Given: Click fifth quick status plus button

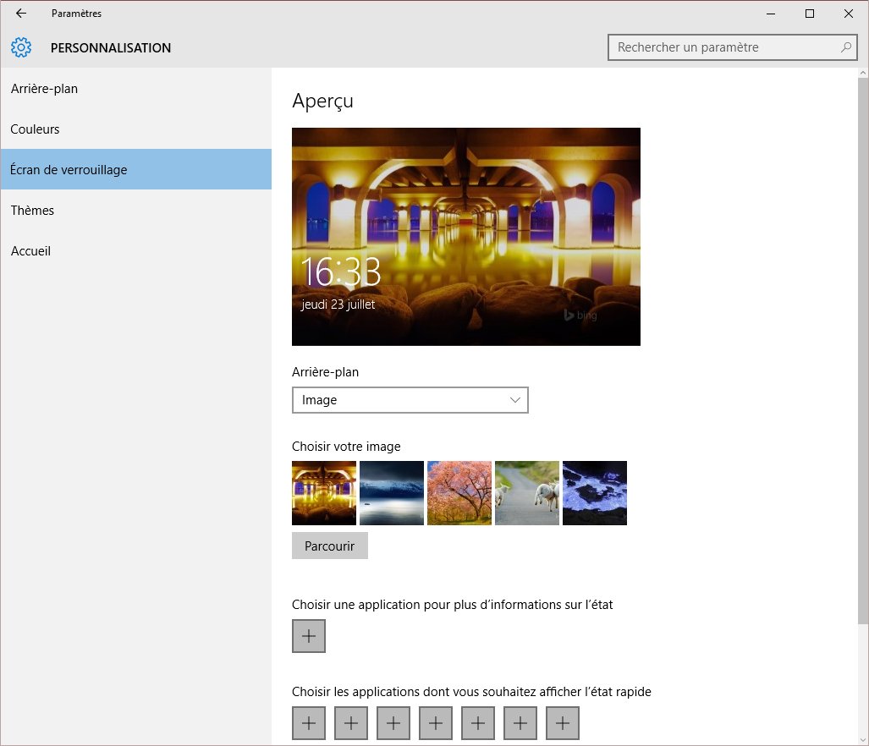Looking at the screenshot, I should coord(478,723).
